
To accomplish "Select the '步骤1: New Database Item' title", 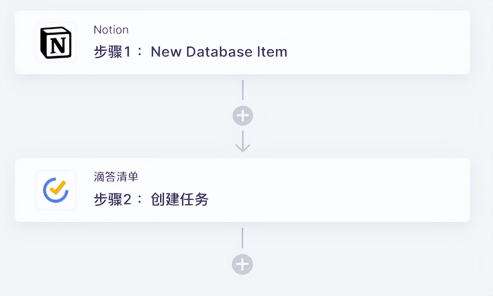I will coord(190,51).
